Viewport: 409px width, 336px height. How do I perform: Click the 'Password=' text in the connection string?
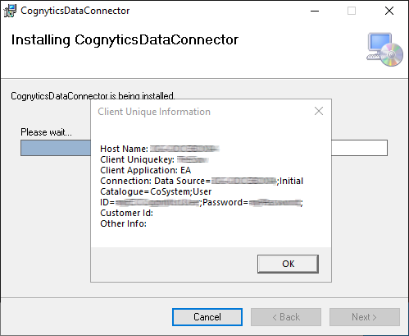[x=225, y=202]
